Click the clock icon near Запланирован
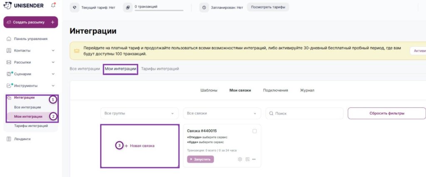Viewport: 426px width, 177px height. pos(204,7)
